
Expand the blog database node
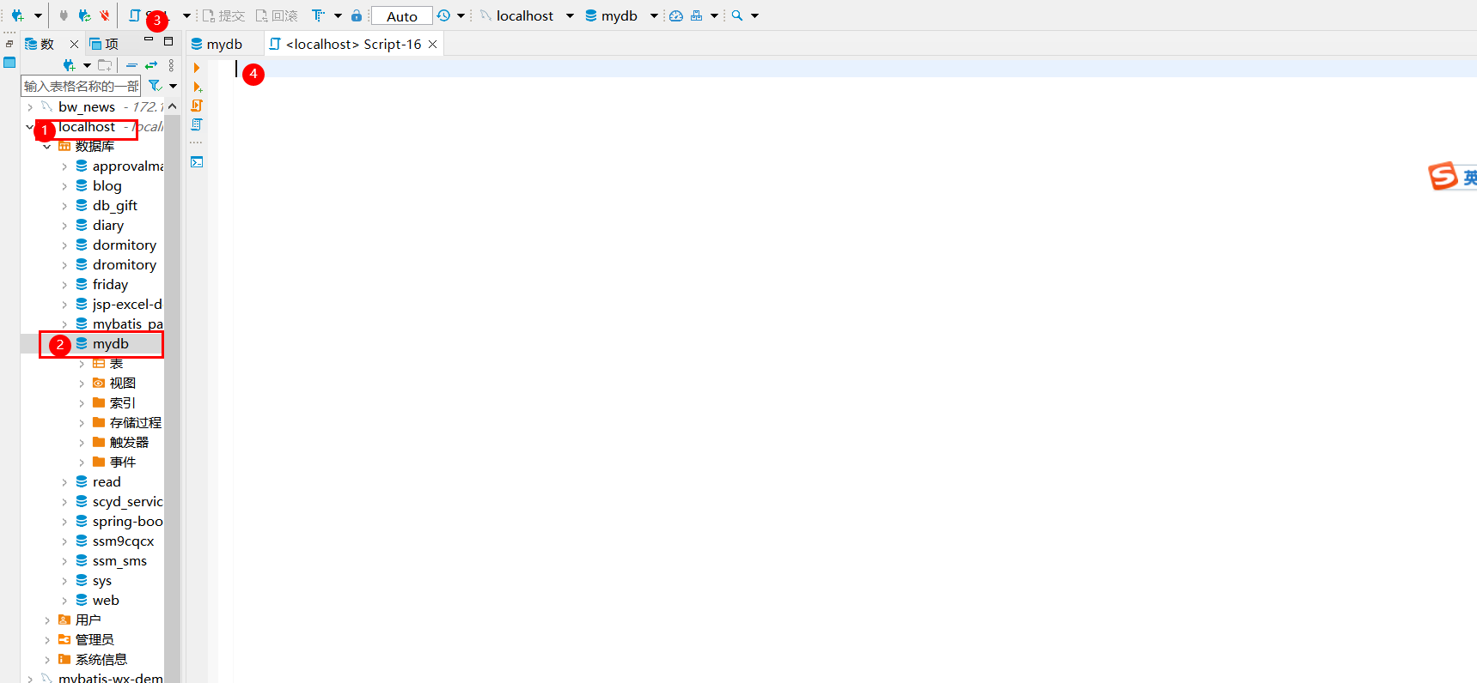click(64, 186)
